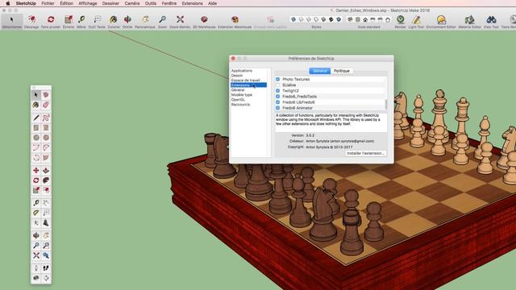This screenshot has width=516, height=290.
Task: Launch the Render tool
Action: click(x=400, y=22)
